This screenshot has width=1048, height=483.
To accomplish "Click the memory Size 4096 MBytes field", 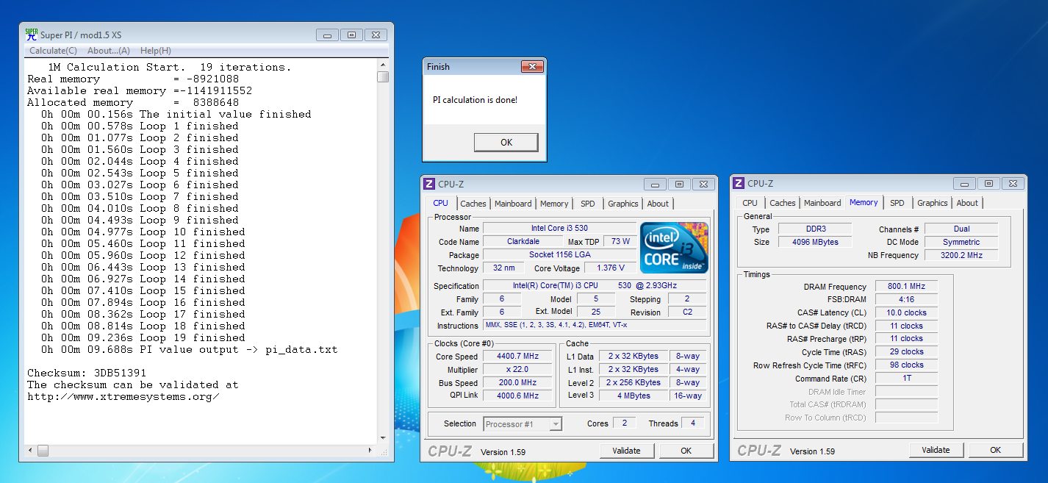I will [814, 243].
